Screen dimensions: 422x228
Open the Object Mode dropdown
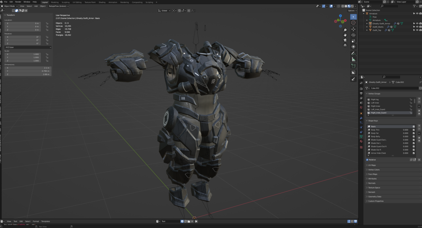(9, 6)
